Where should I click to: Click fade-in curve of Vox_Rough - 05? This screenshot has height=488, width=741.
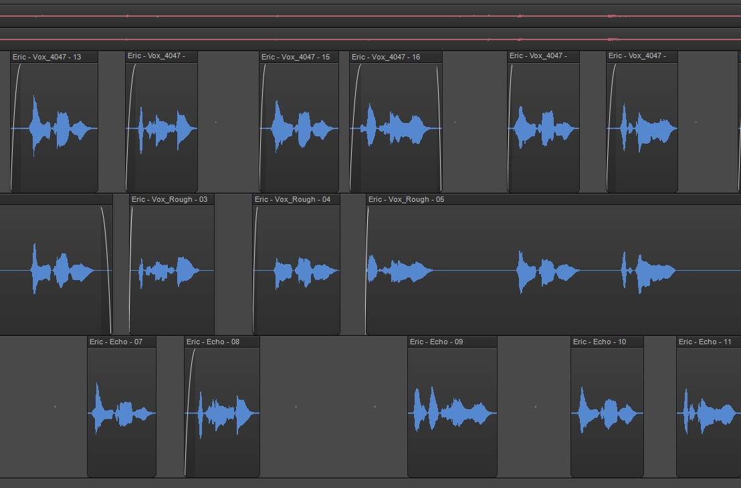coord(366,255)
